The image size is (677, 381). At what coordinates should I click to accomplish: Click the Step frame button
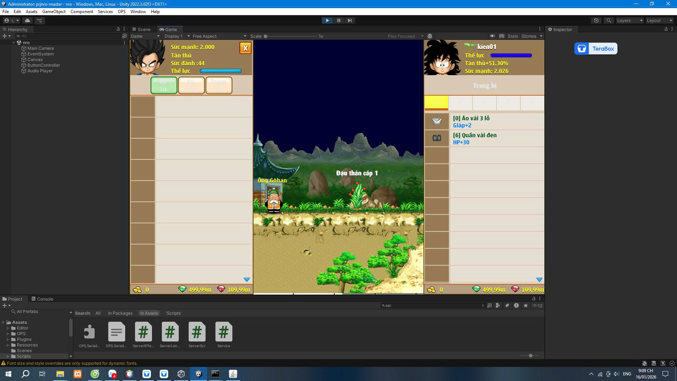[349, 20]
